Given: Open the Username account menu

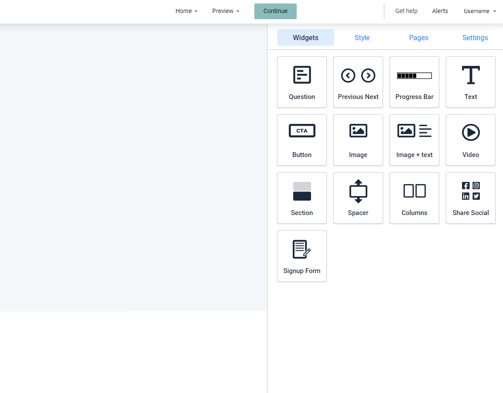Looking at the screenshot, I should [x=480, y=11].
